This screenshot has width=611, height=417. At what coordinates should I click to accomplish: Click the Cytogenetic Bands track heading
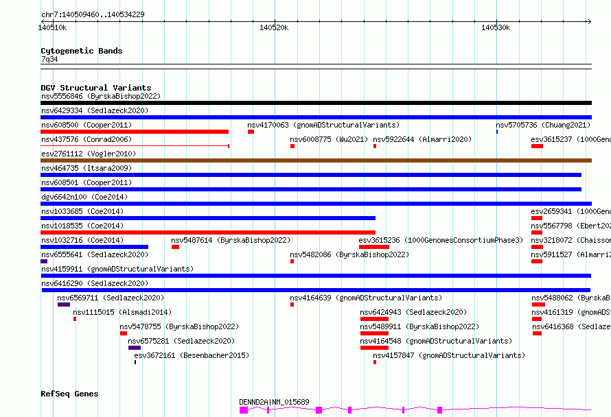point(82,51)
